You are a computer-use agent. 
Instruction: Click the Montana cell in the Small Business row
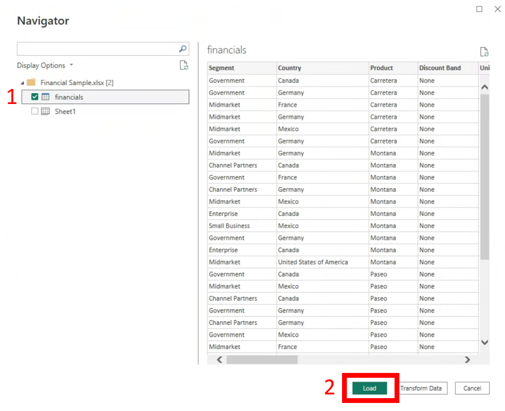(393, 226)
